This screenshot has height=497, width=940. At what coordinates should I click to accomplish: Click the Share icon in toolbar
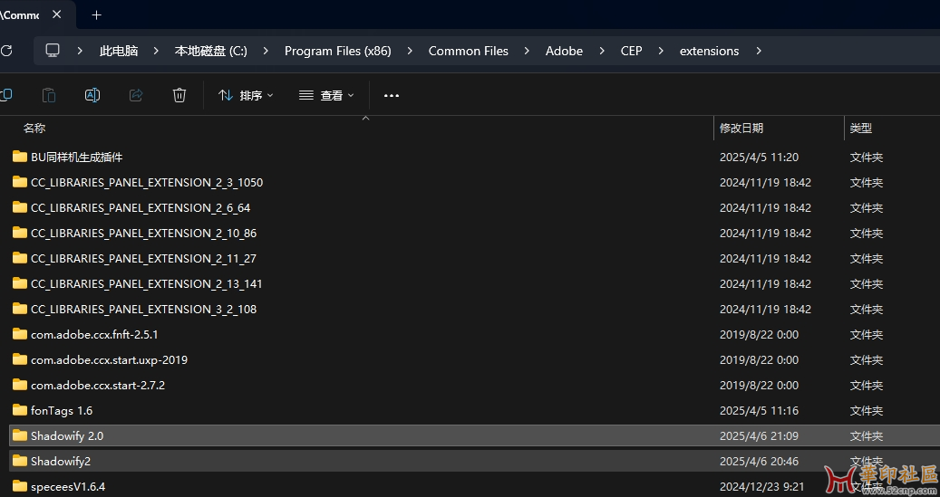136,95
